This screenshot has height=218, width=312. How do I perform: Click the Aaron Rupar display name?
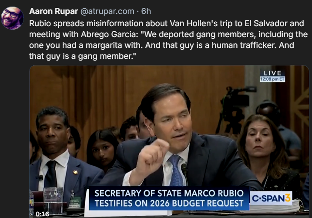(x=54, y=11)
